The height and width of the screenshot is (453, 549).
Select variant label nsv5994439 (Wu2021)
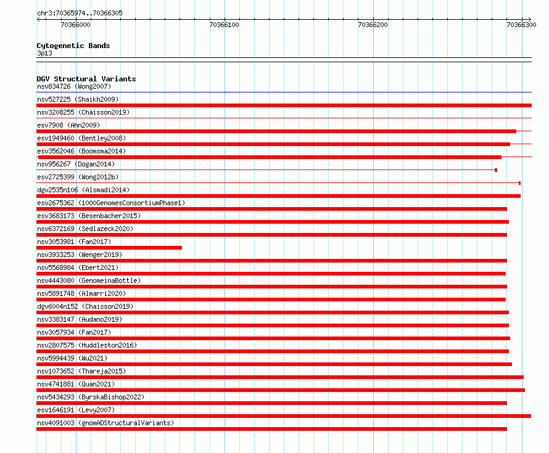coord(72,358)
